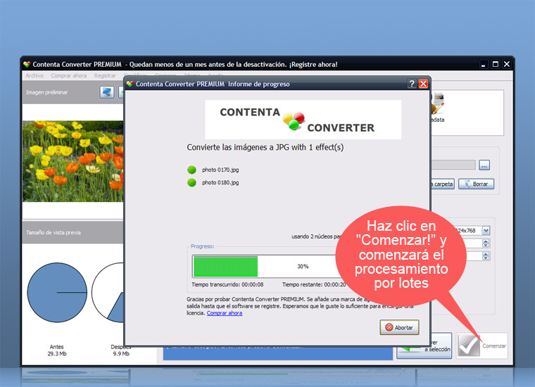
Task: Click green status dot beside photo 0170.jpg
Action: pos(191,170)
